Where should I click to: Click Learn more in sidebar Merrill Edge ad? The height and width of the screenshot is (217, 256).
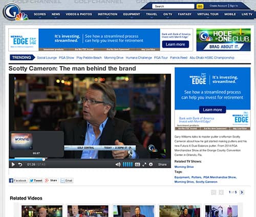tap(212, 110)
